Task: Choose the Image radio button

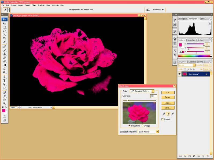Action: pos(143,126)
